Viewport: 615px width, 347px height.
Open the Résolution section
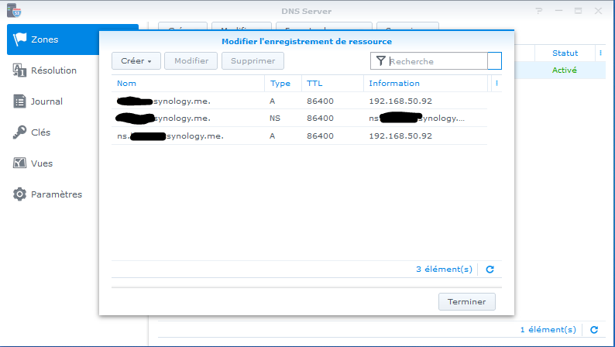click(53, 70)
